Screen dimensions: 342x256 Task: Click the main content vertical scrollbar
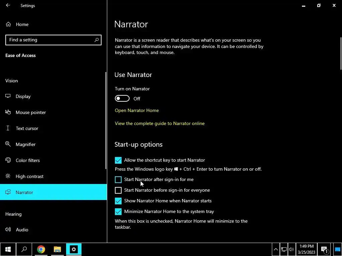click(x=341, y=54)
